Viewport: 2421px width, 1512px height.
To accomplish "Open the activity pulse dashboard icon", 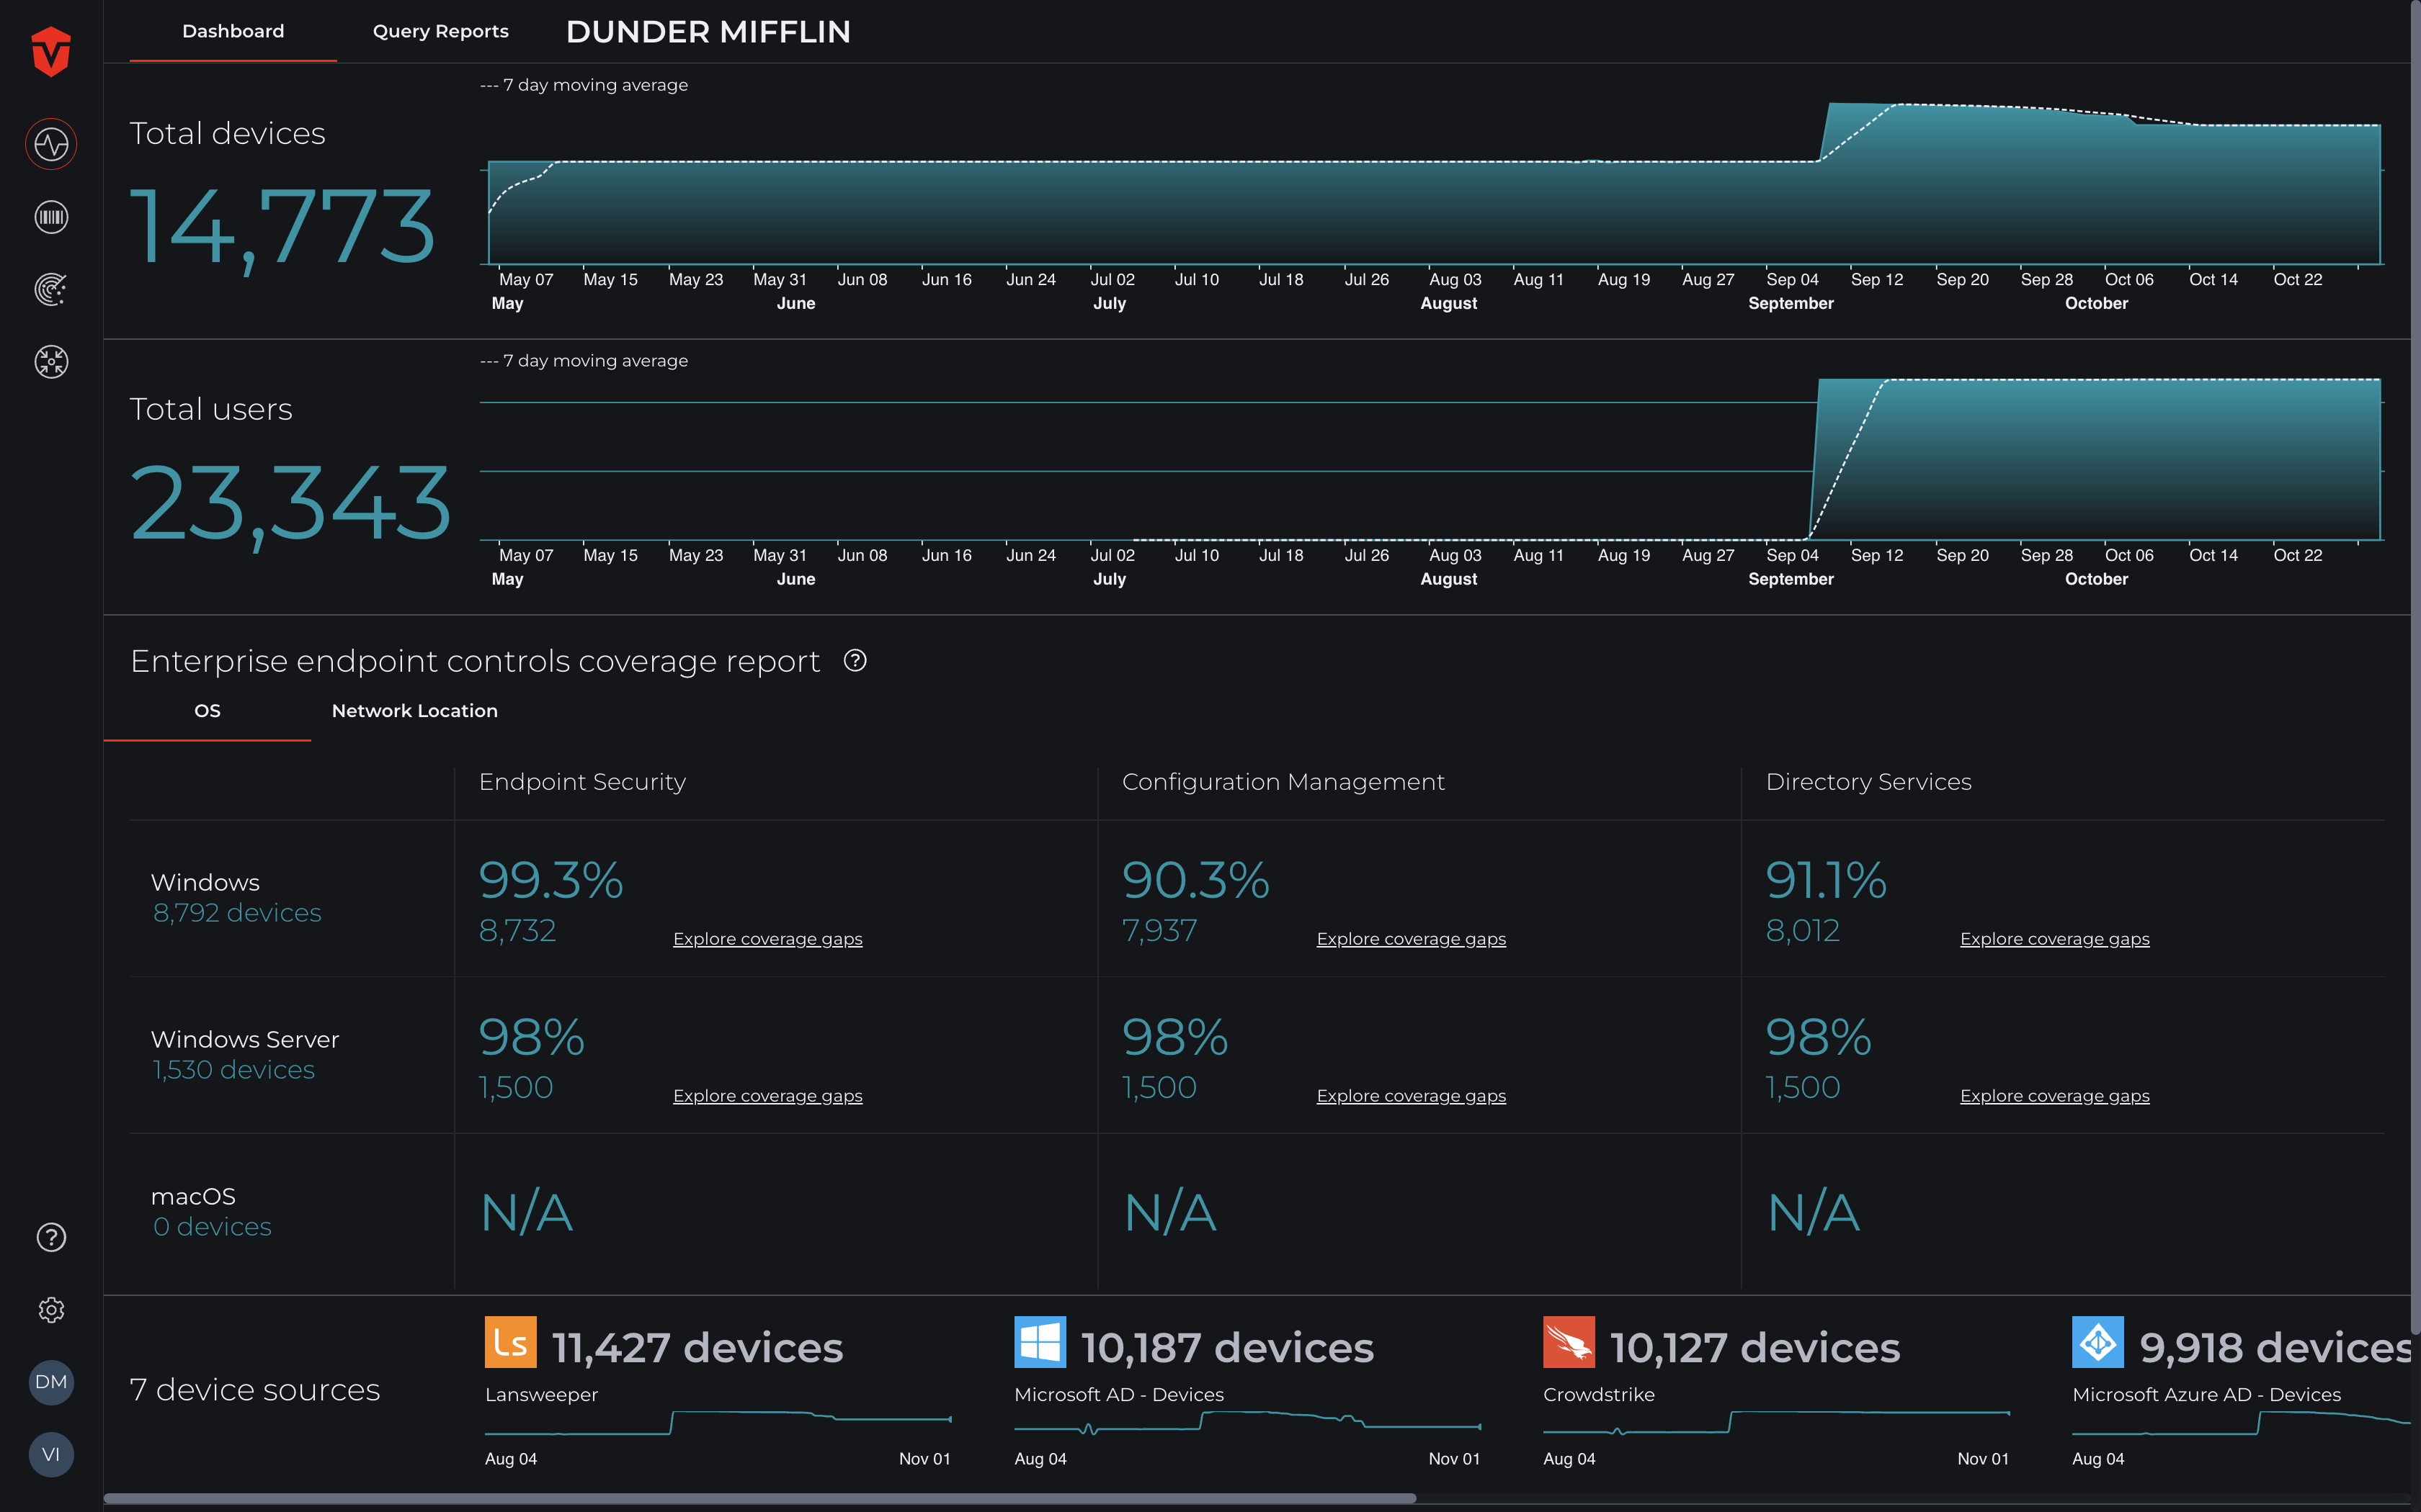I will 51,144.
